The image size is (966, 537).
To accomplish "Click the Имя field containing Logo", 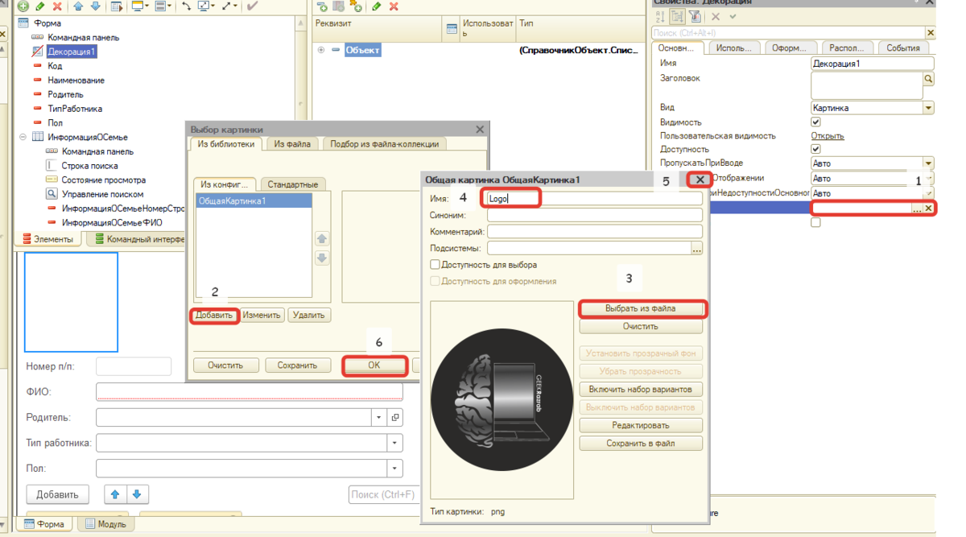I will [x=594, y=198].
